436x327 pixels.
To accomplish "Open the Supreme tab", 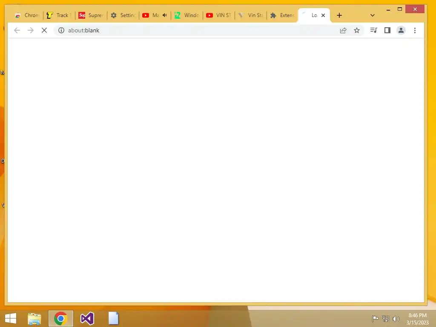I will 91,15.
